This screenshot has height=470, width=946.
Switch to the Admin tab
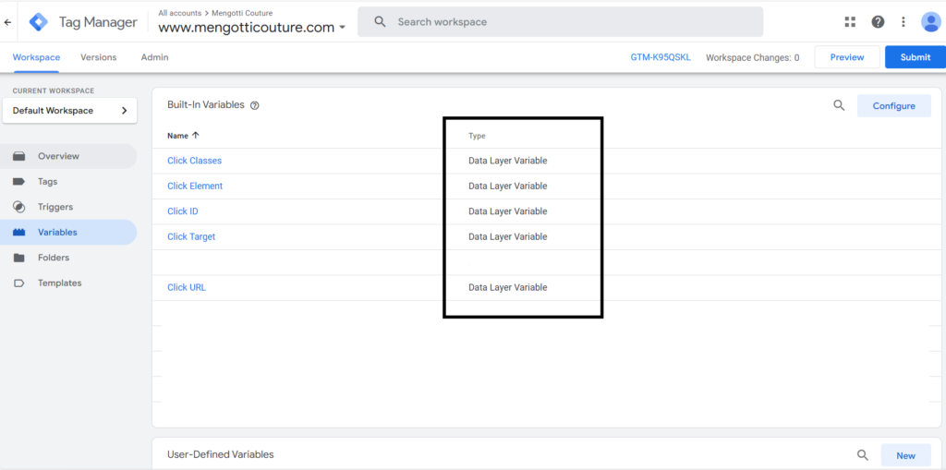(154, 57)
